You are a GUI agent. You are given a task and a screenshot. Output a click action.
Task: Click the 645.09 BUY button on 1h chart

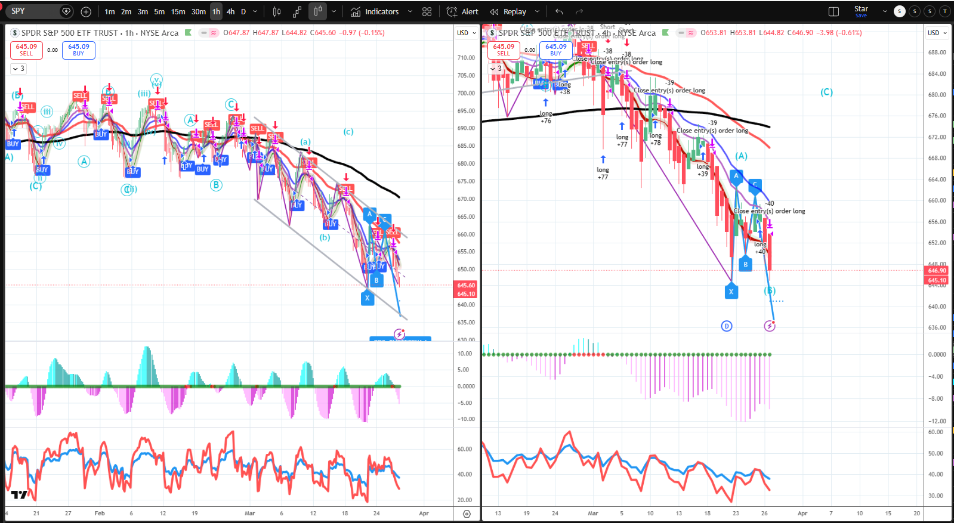point(79,50)
